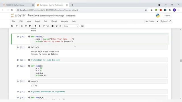This screenshot has width=182, height=102.
Task: Open the cell type Code dropdown
Action: tap(71, 26)
